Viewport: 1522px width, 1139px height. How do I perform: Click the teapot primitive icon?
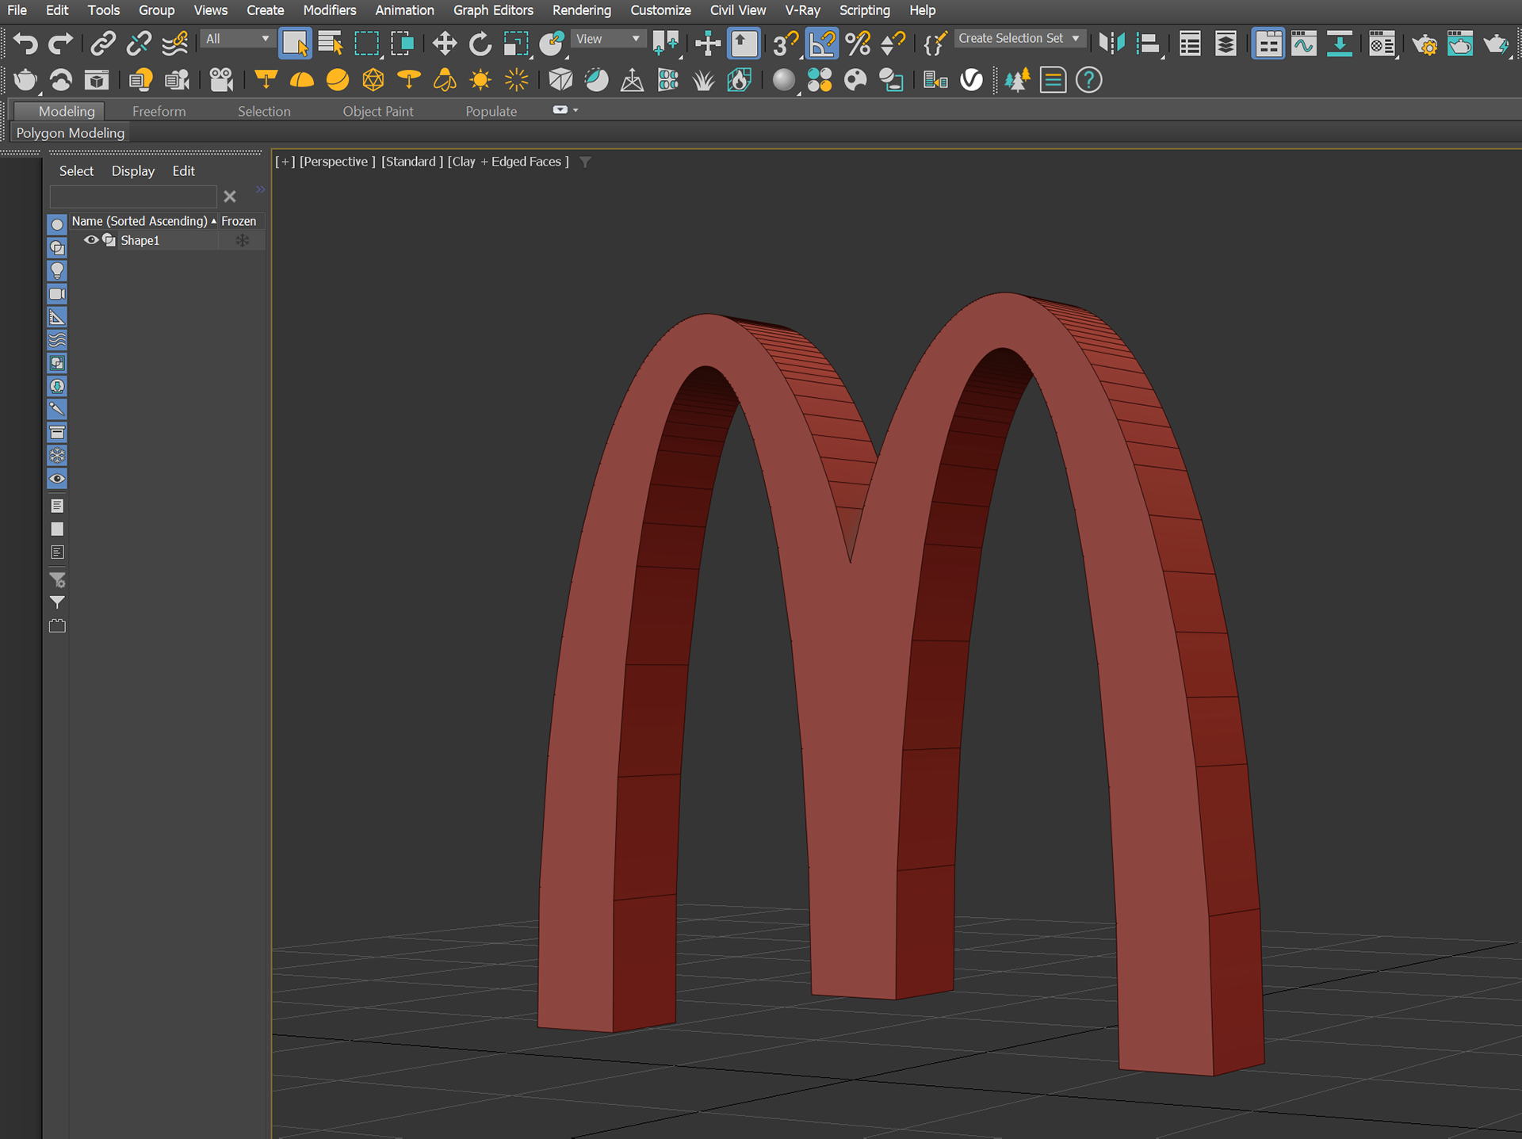[25, 80]
